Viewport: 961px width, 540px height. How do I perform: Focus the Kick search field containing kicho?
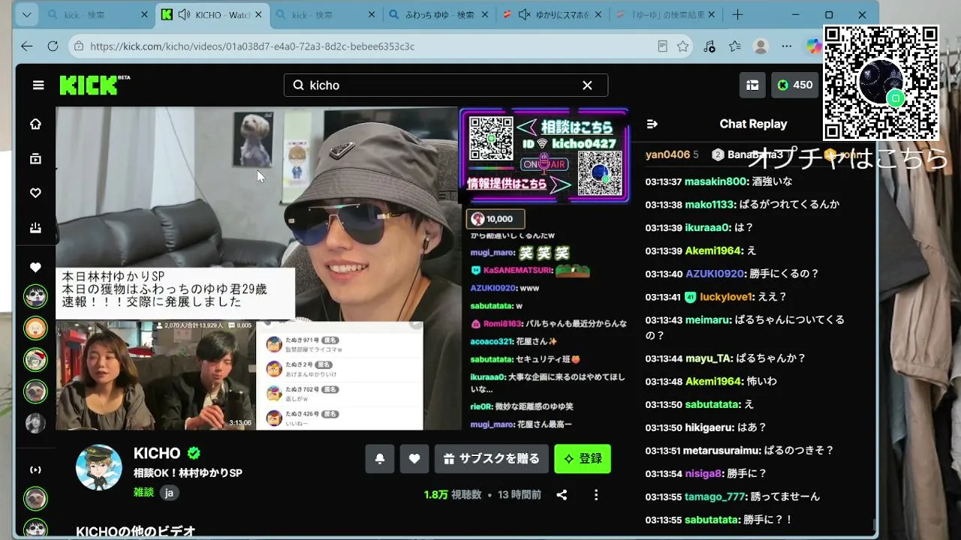click(446, 85)
